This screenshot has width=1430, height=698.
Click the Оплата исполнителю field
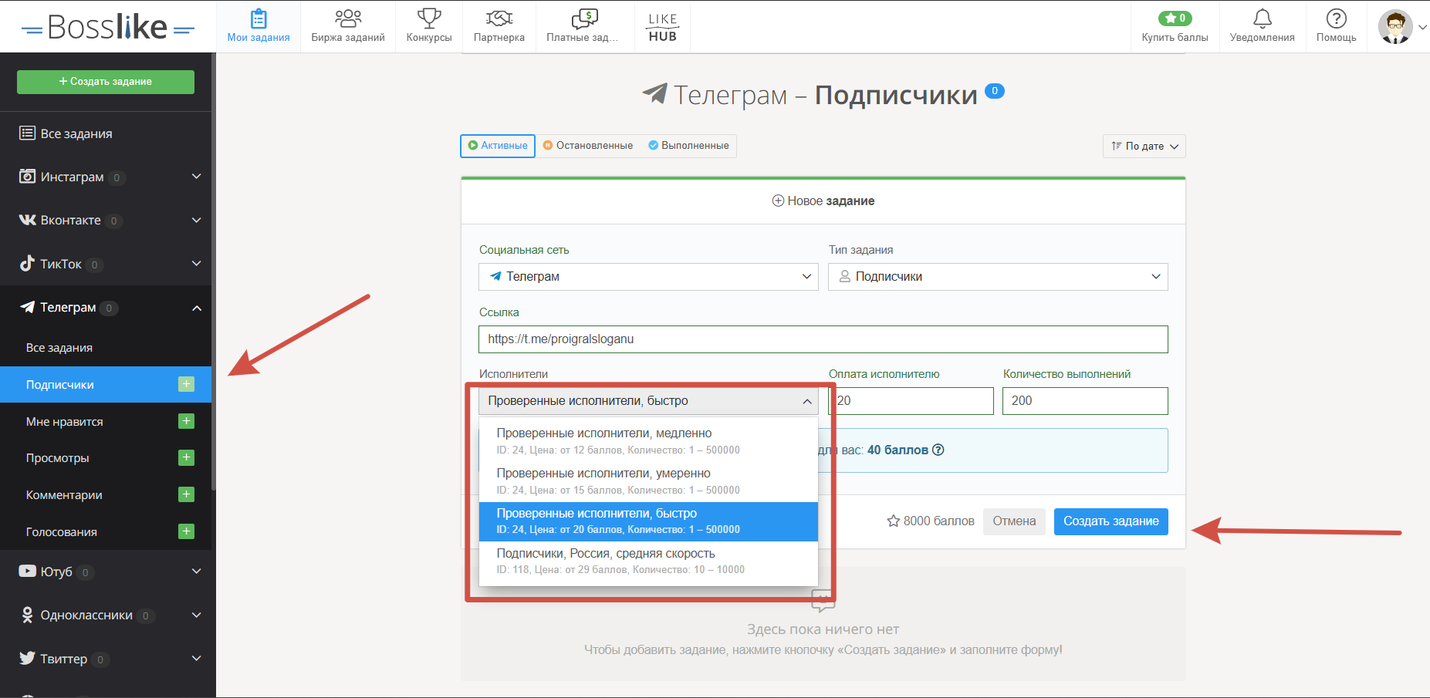pos(911,401)
